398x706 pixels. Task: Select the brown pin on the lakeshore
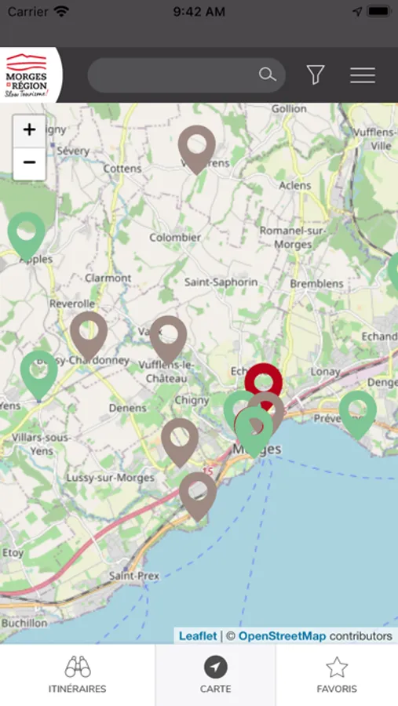198,497
